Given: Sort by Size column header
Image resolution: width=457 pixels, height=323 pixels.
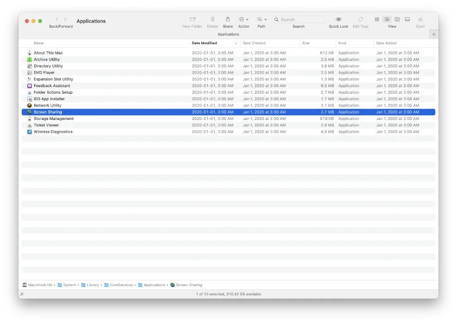Looking at the screenshot, I should [306, 43].
